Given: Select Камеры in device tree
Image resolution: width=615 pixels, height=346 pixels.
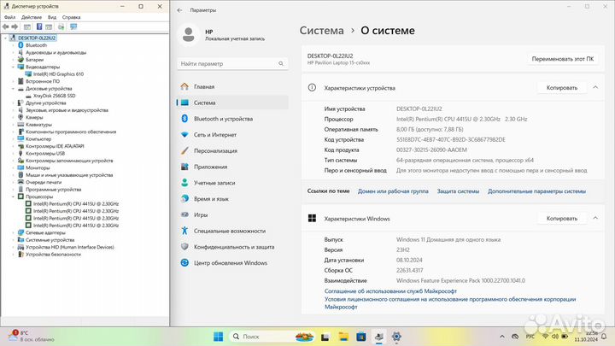Looking at the screenshot, I should click(x=34, y=117).
